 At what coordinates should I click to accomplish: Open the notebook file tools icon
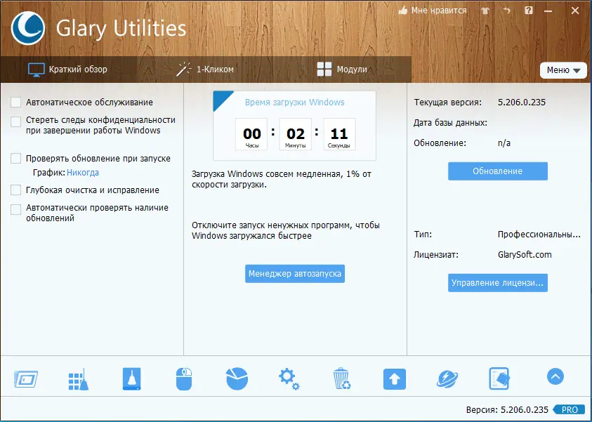click(x=499, y=378)
